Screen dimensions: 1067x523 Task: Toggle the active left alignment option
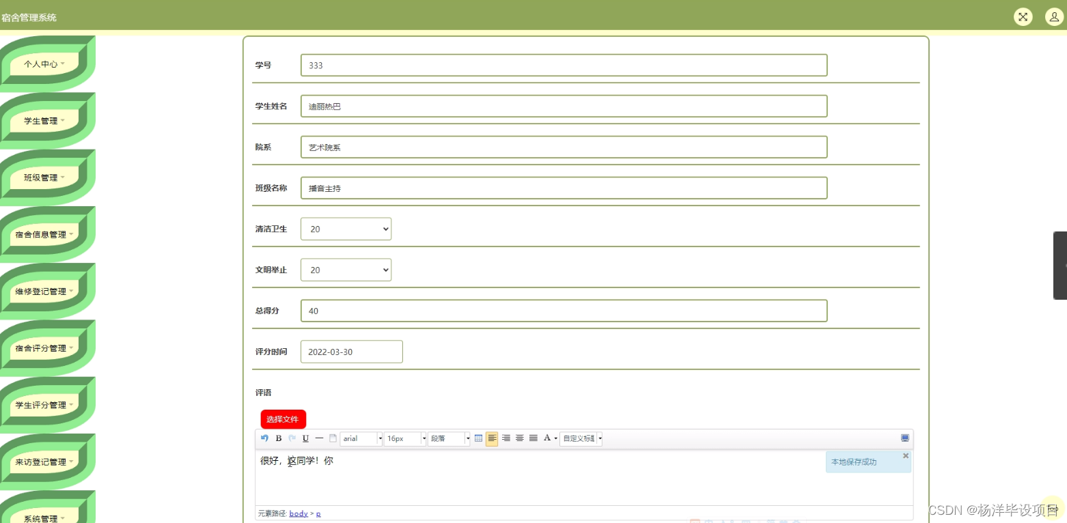coord(493,438)
